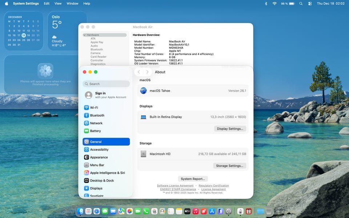This screenshot has width=349, height=218.
Task: Select Bluetooth in the Hardware list
Action: point(97,49)
